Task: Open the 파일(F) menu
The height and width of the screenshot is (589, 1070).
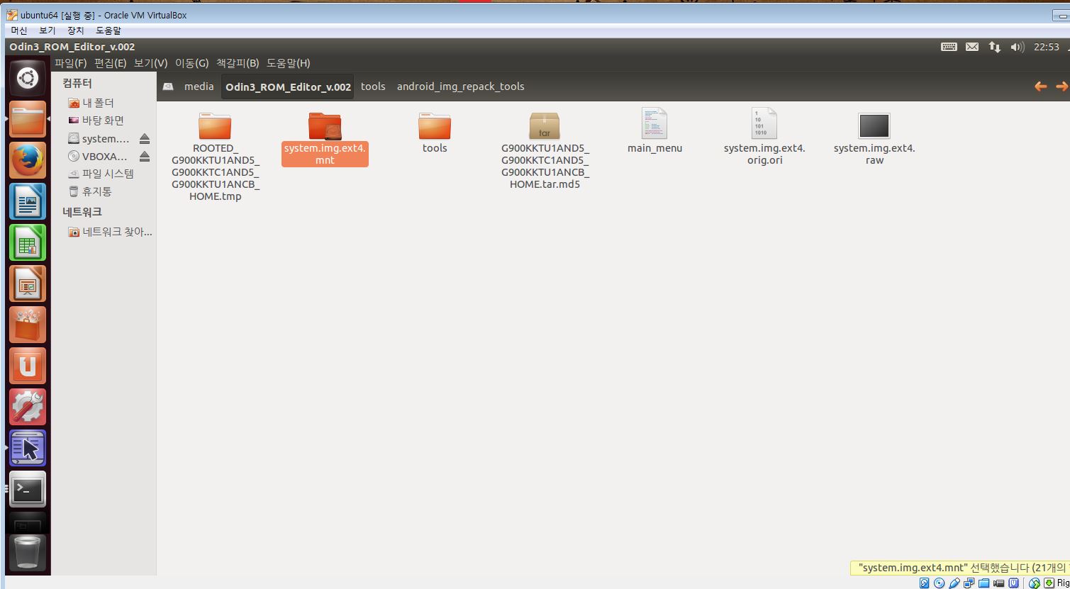Action: [x=70, y=63]
